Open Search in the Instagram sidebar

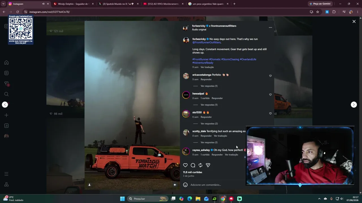[7, 94]
